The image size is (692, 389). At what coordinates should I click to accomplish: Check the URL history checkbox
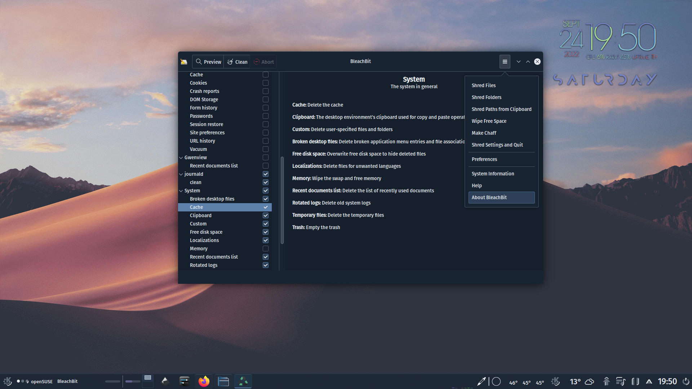pyautogui.click(x=266, y=141)
